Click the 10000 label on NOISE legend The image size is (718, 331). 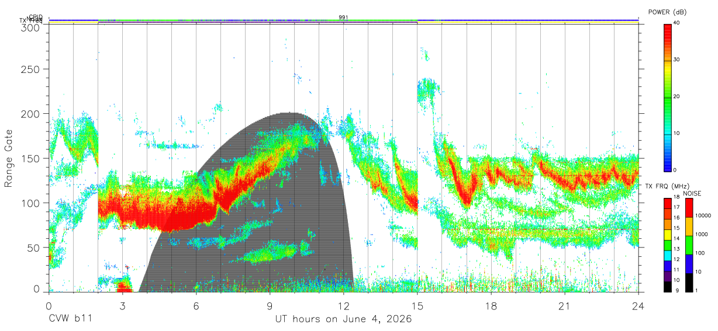(702, 215)
